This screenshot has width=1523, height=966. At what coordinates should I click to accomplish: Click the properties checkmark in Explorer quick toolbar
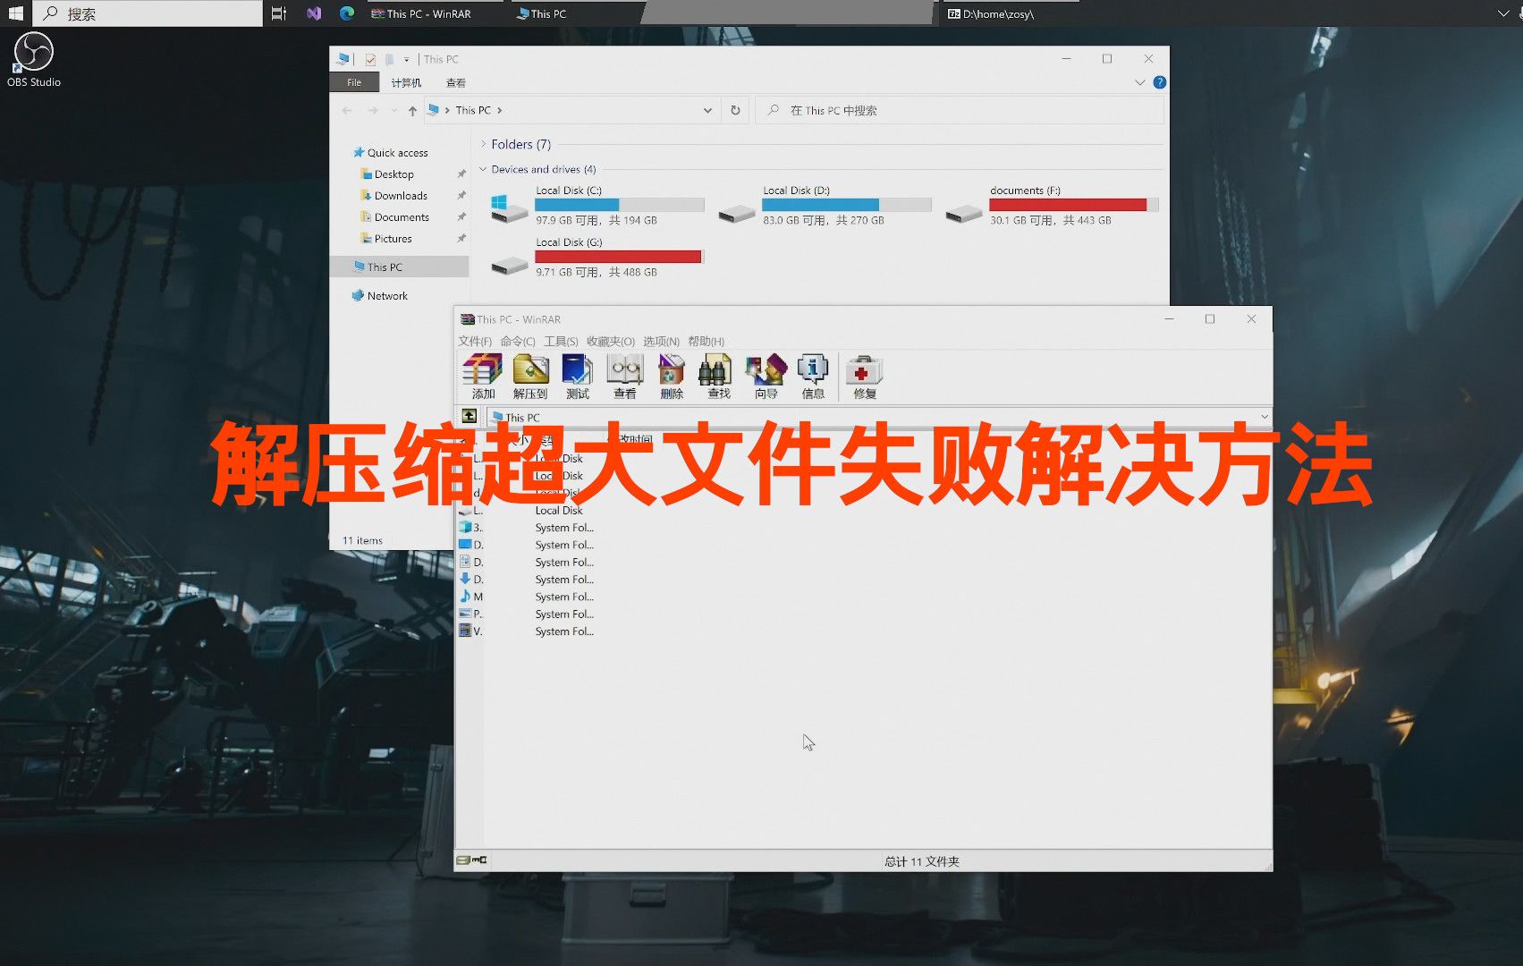tap(370, 60)
